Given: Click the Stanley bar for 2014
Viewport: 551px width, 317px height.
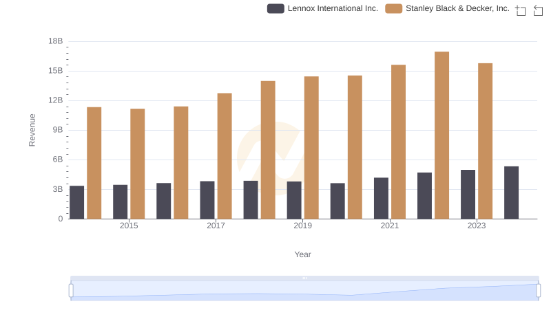Looking at the screenshot, I should coord(94,163).
